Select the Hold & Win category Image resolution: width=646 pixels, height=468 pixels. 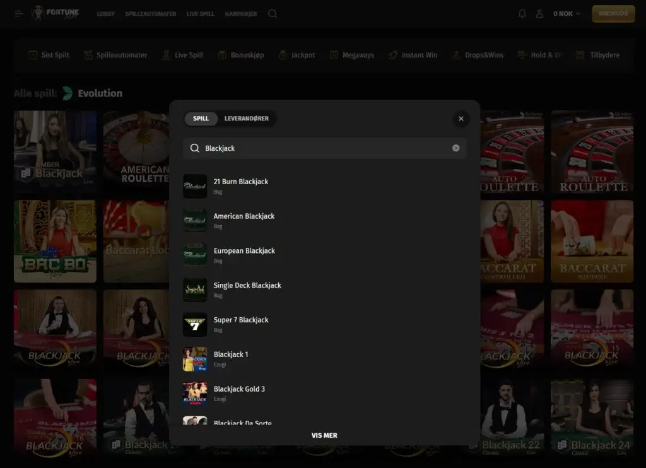[x=540, y=55]
